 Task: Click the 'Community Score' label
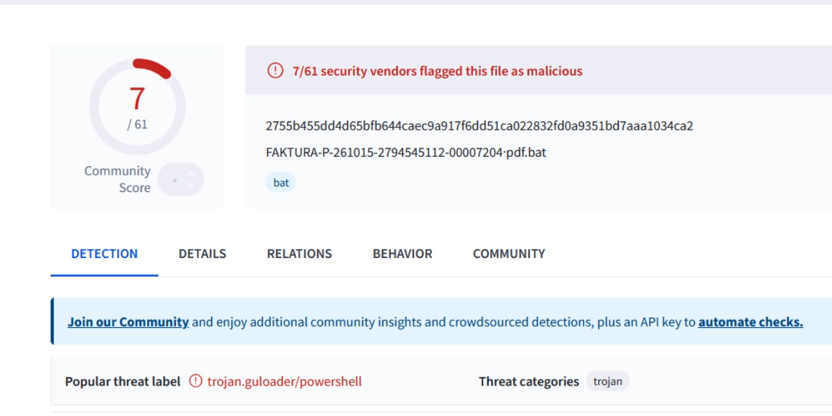118,179
